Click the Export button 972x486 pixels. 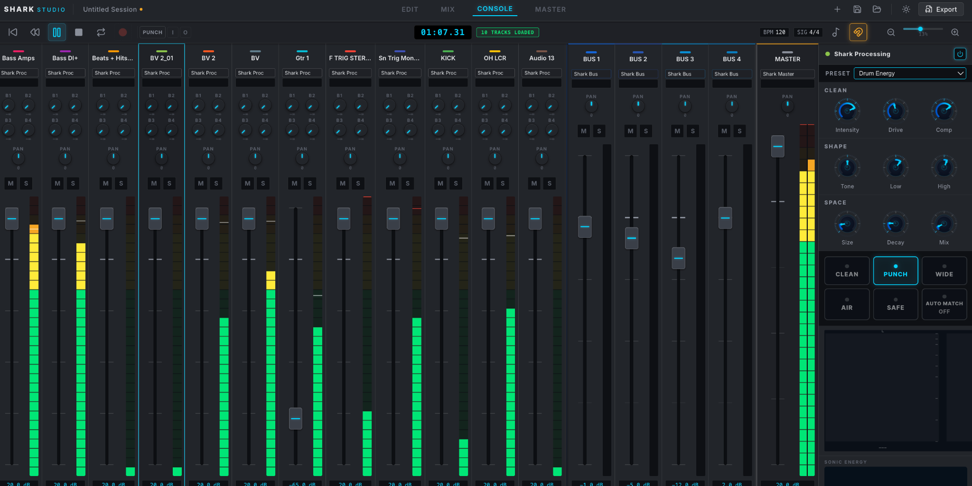point(941,9)
